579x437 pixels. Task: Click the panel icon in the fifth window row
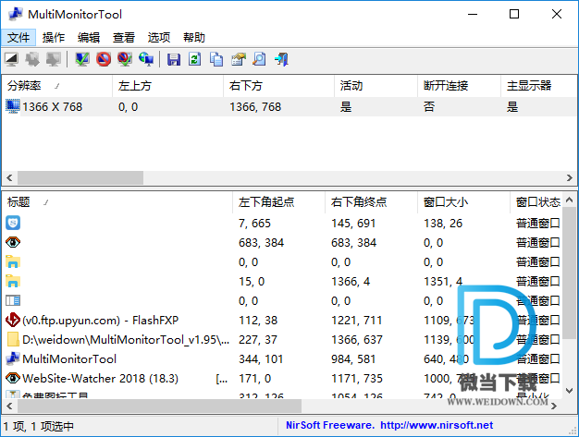coord(13,300)
